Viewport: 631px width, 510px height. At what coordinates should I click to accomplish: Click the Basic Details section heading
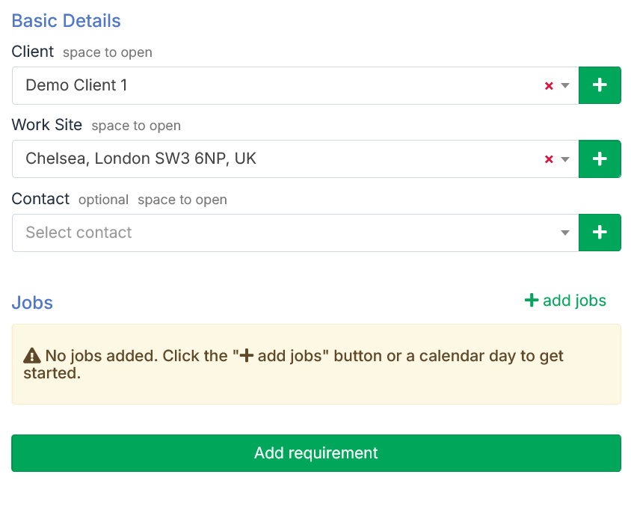tap(66, 20)
